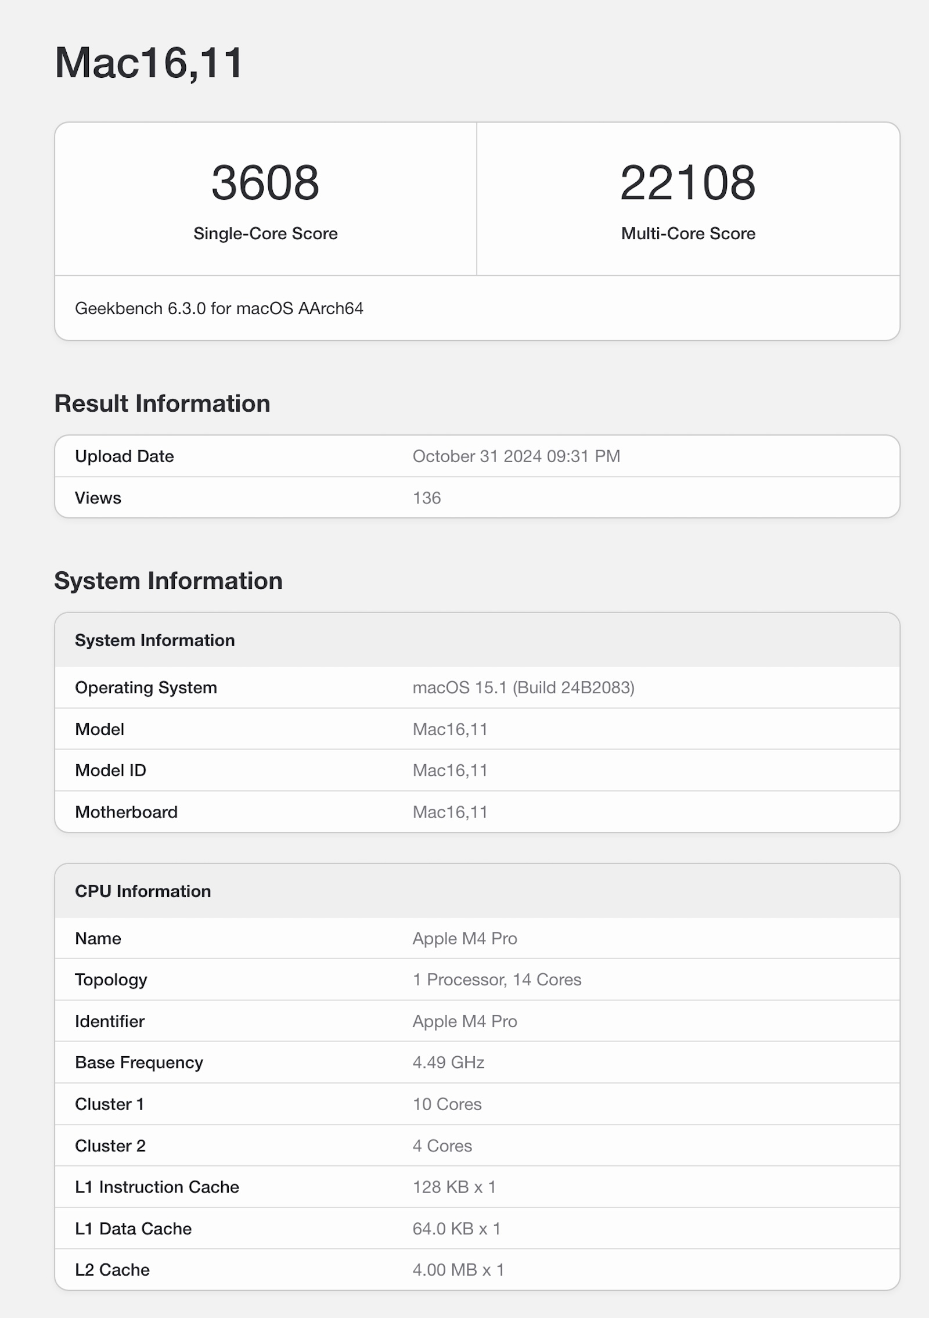Select the views count 136
929x1318 pixels.
tap(427, 498)
